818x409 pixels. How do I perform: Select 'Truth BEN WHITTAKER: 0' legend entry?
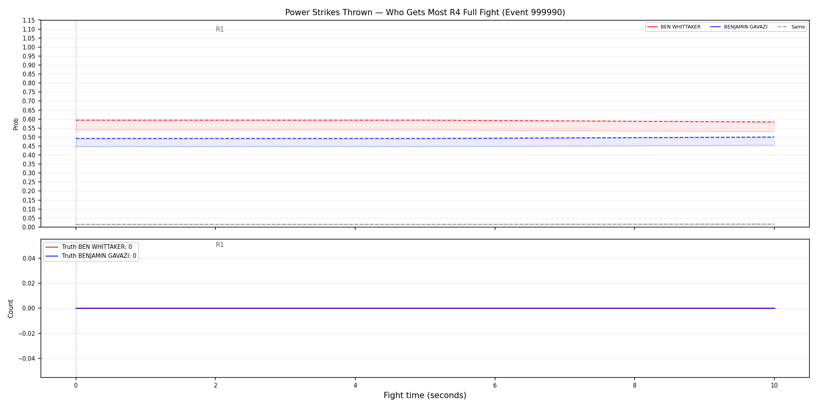pos(97,247)
